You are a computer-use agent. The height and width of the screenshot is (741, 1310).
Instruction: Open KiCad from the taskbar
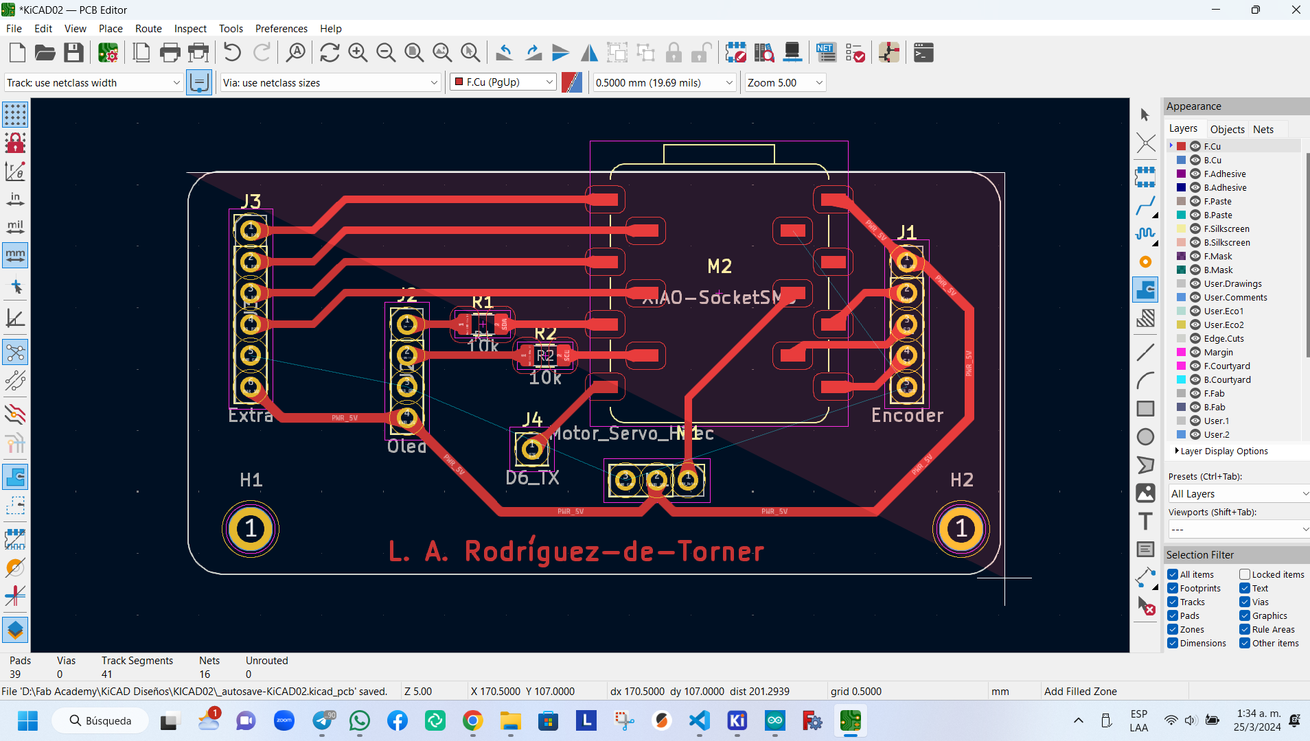coord(737,720)
